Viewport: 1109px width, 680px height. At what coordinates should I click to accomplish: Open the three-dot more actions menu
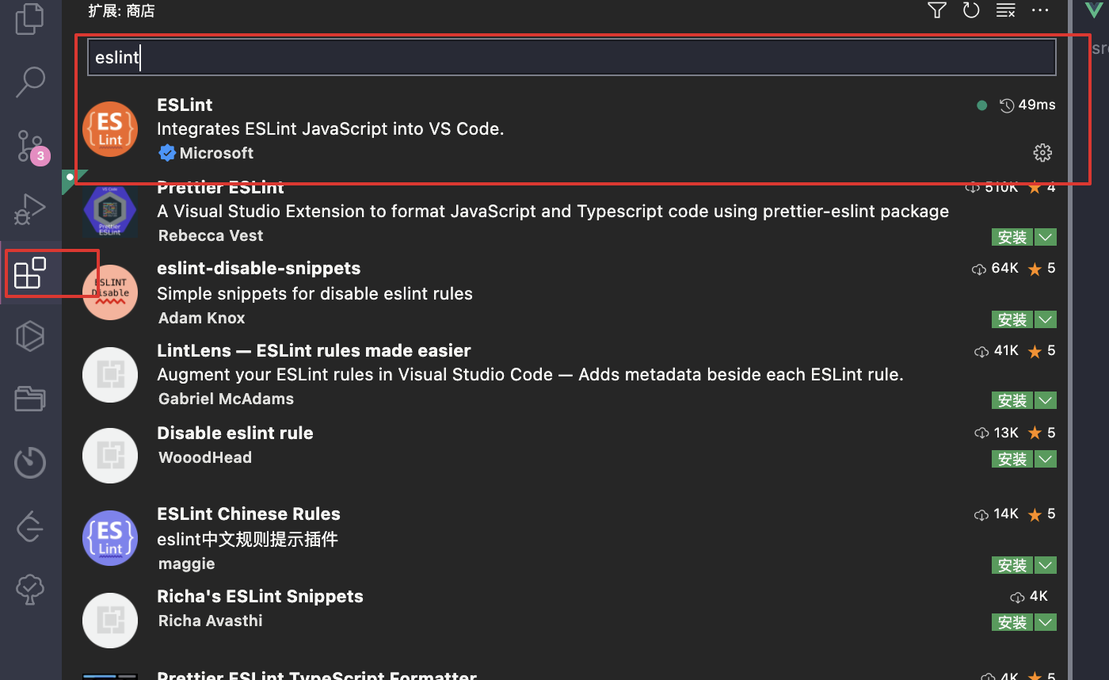(1040, 10)
